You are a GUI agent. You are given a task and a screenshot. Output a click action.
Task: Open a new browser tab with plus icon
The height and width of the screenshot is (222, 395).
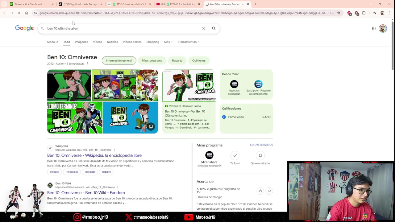[x=255, y=4]
